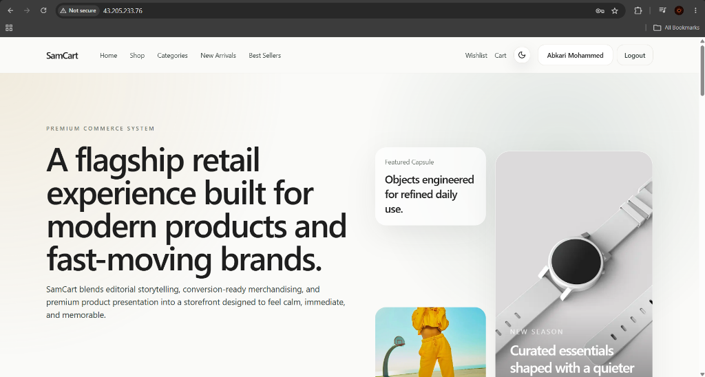Screen dimensions: 705x377
Task: Click the media control icon in the toolbar
Action: 662,10
